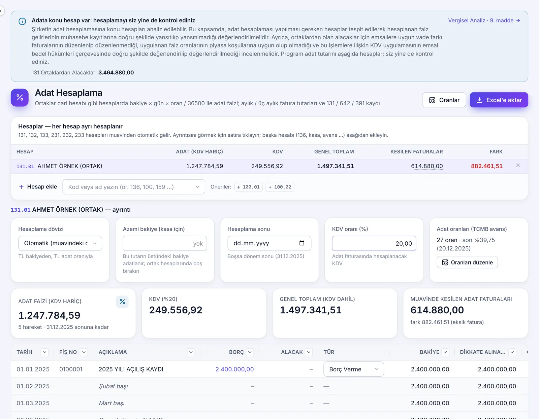The width and height of the screenshot is (539, 419).
Task: Open the Vergisel Analiz 9. madde link
Action: [484, 21]
